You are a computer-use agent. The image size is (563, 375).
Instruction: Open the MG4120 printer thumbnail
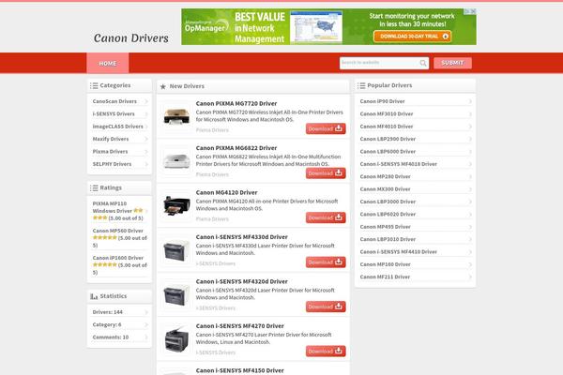pyautogui.click(x=176, y=205)
